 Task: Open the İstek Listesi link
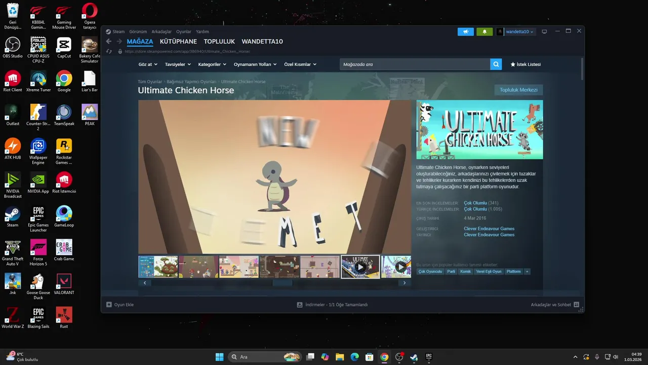pyautogui.click(x=525, y=64)
